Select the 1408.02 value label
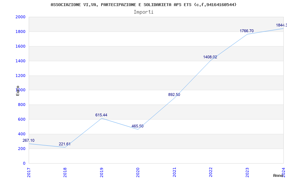 (x=210, y=57)
